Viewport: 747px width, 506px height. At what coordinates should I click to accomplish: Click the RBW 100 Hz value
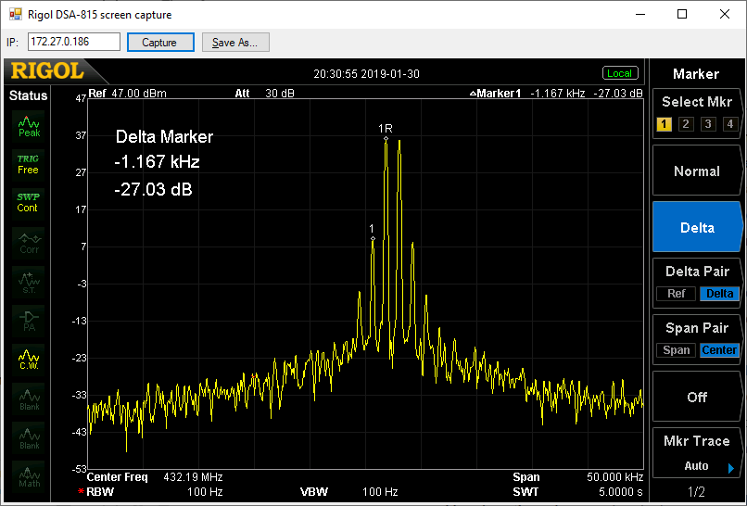pos(205,492)
